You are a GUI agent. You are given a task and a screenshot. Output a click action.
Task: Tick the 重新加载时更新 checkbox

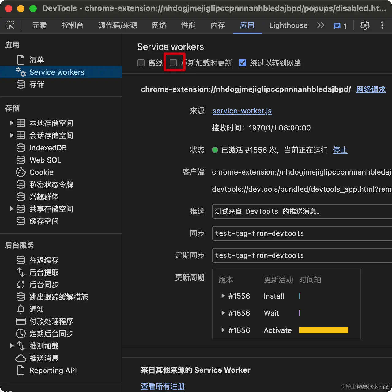click(x=173, y=63)
